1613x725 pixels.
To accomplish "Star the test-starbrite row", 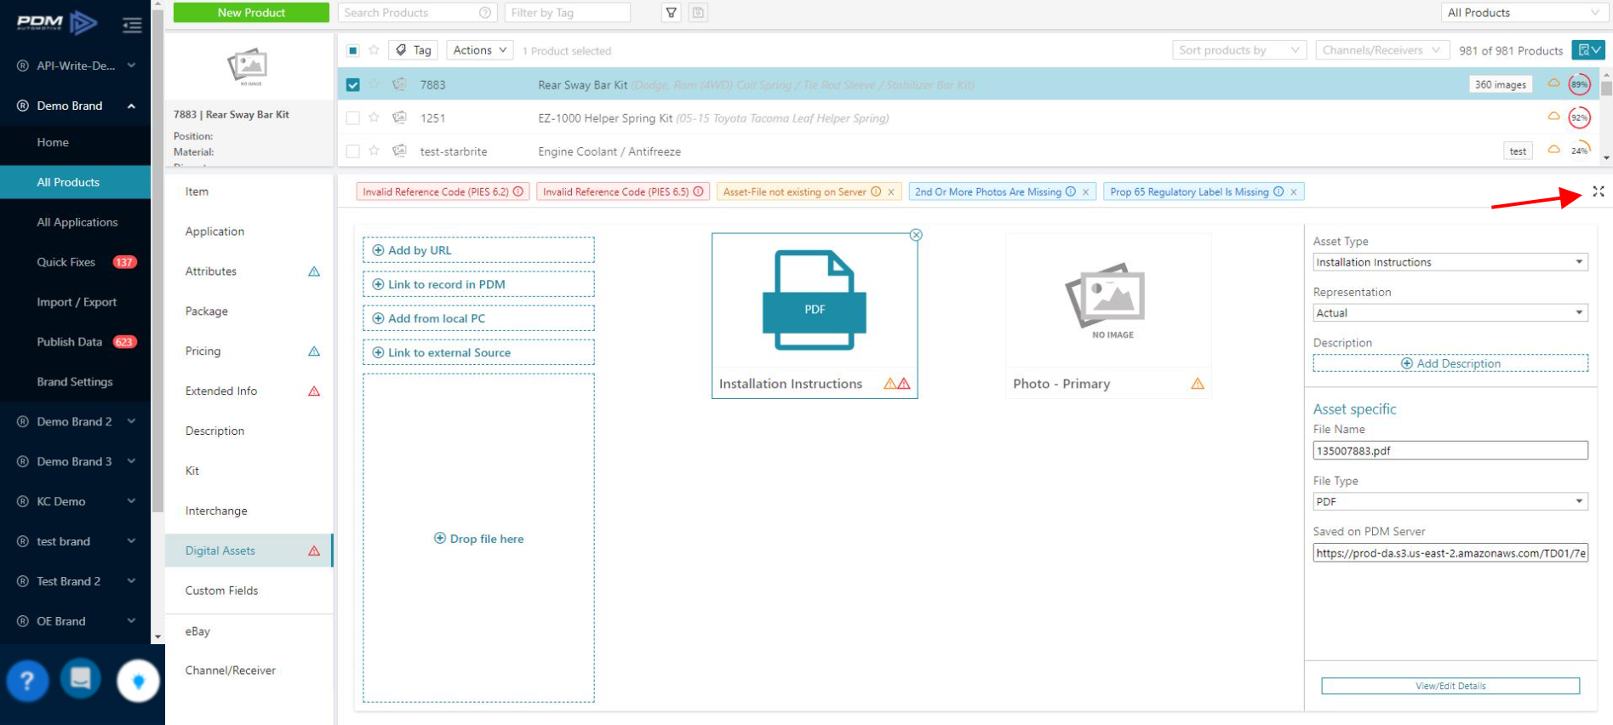I will [x=374, y=151].
